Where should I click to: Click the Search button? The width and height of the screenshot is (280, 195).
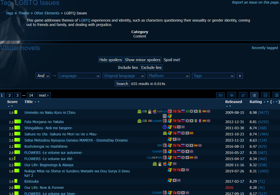pyautogui.click(x=122, y=83)
